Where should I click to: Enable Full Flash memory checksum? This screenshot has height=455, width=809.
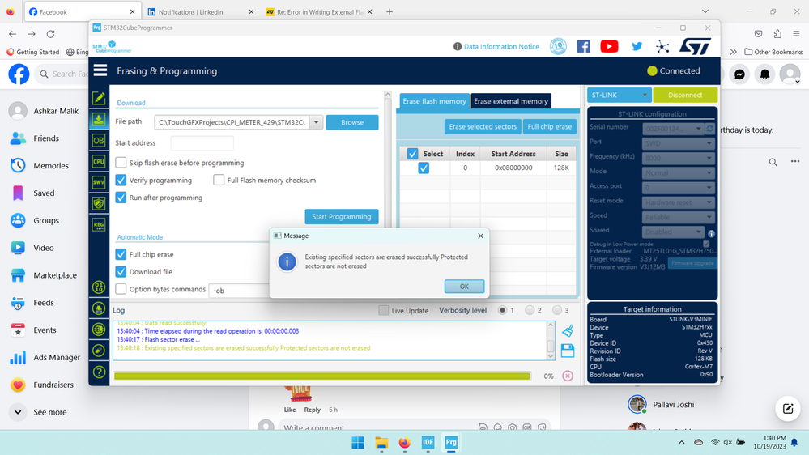pos(219,180)
